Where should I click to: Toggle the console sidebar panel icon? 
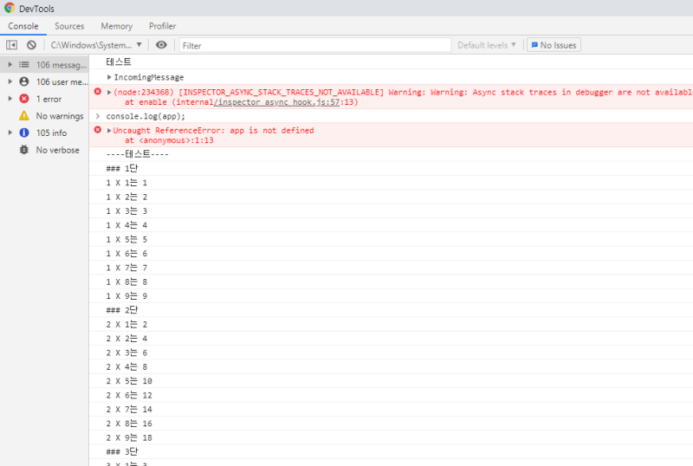pos(12,45)
